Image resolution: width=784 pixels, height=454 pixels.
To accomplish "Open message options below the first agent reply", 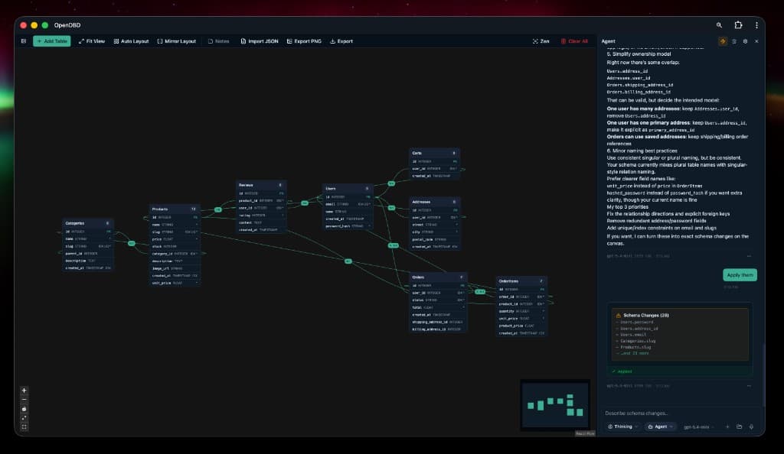I will click(749, 256).
